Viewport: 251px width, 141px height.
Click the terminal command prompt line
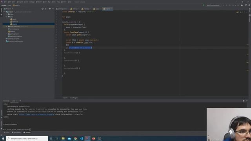click(16, 130)
